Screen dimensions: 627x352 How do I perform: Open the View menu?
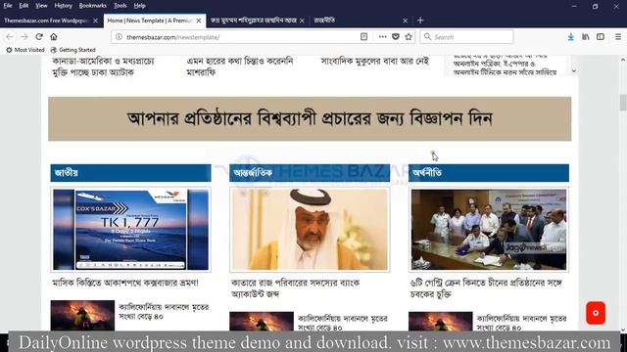(41, 6)
